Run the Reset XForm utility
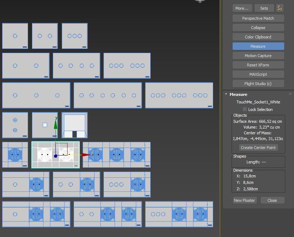294x237 pixels. 258,65
